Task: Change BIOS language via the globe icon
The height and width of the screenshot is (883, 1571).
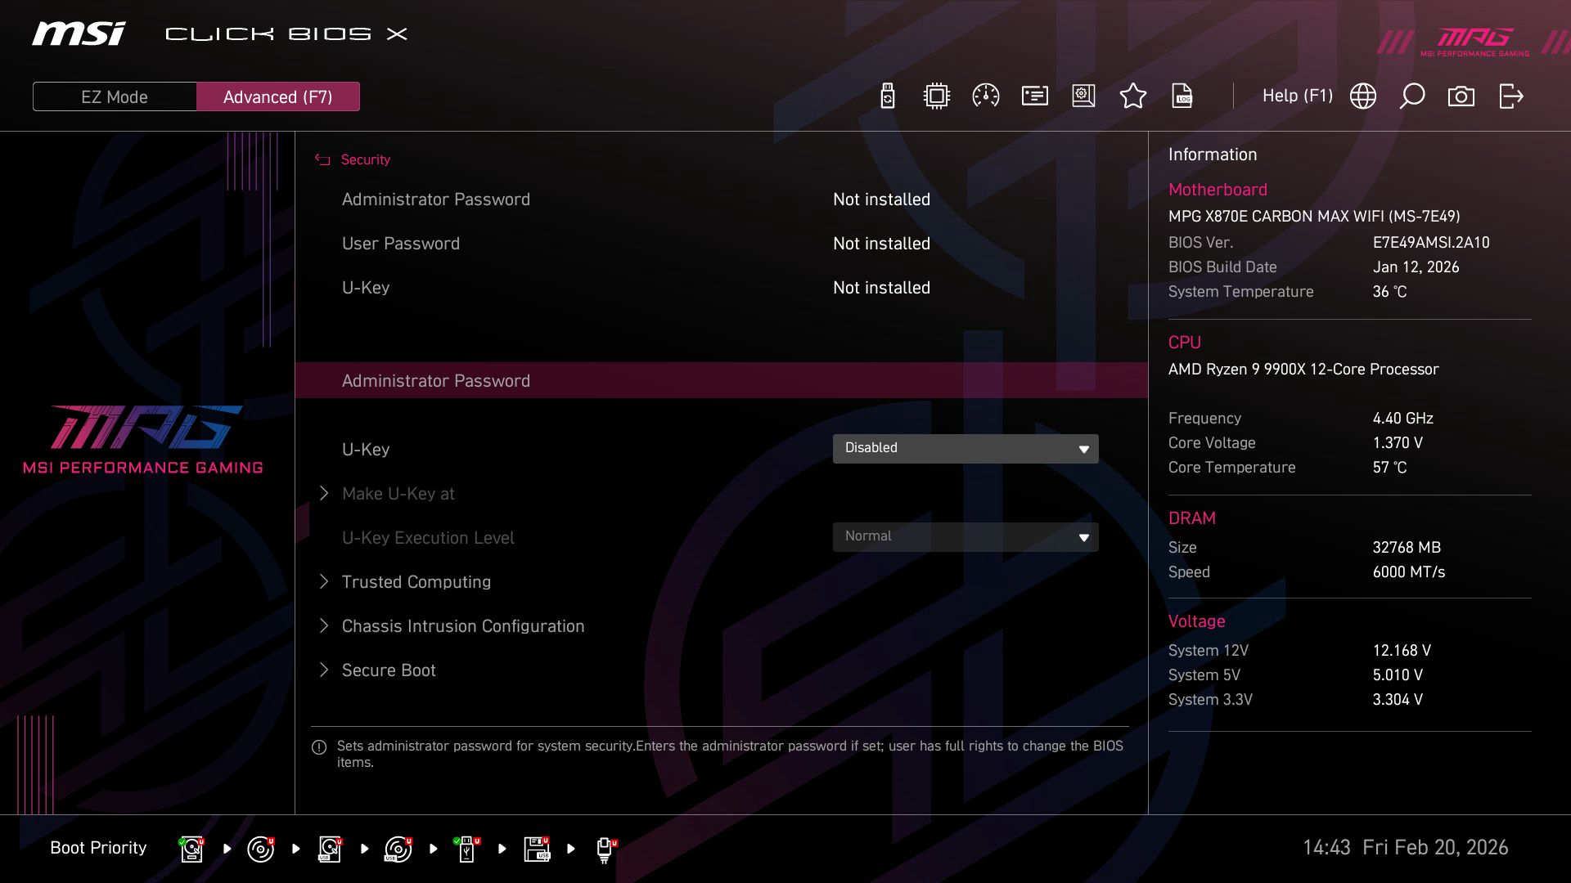Action: pyautogui.click(x=1362, y=96)
